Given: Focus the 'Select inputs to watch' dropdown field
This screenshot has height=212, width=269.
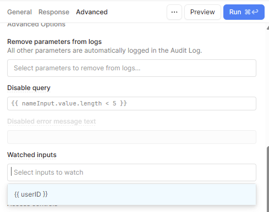Looking at the screenshot, I should (x=131, y=172).
